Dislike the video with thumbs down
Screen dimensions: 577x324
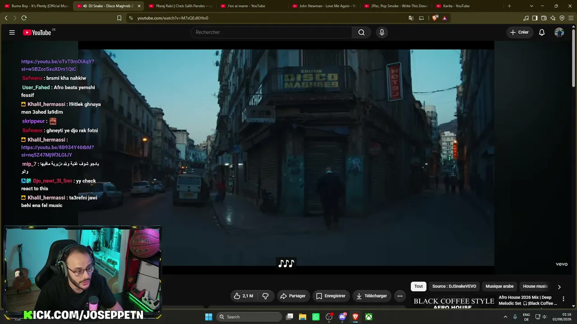266,296
